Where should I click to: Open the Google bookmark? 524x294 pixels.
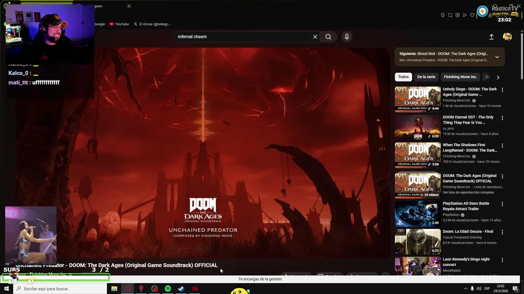(99, 24)
